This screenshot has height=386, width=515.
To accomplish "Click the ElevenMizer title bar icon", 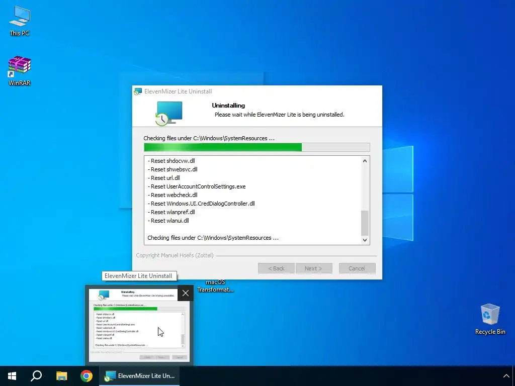I will [x=138, y=91].
